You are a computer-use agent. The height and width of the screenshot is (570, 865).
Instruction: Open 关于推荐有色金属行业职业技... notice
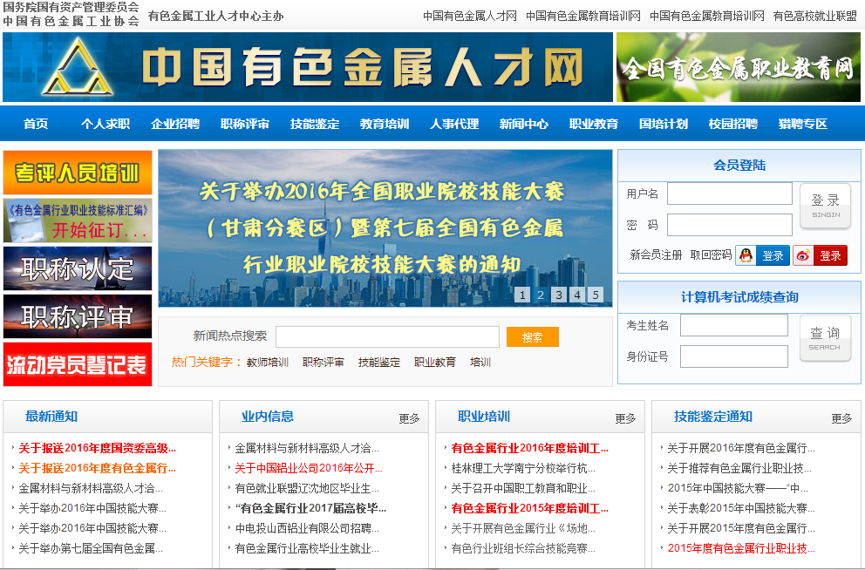739,468
